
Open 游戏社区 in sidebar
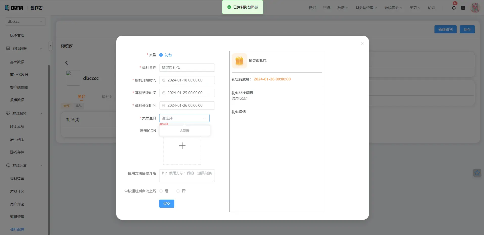17,191
